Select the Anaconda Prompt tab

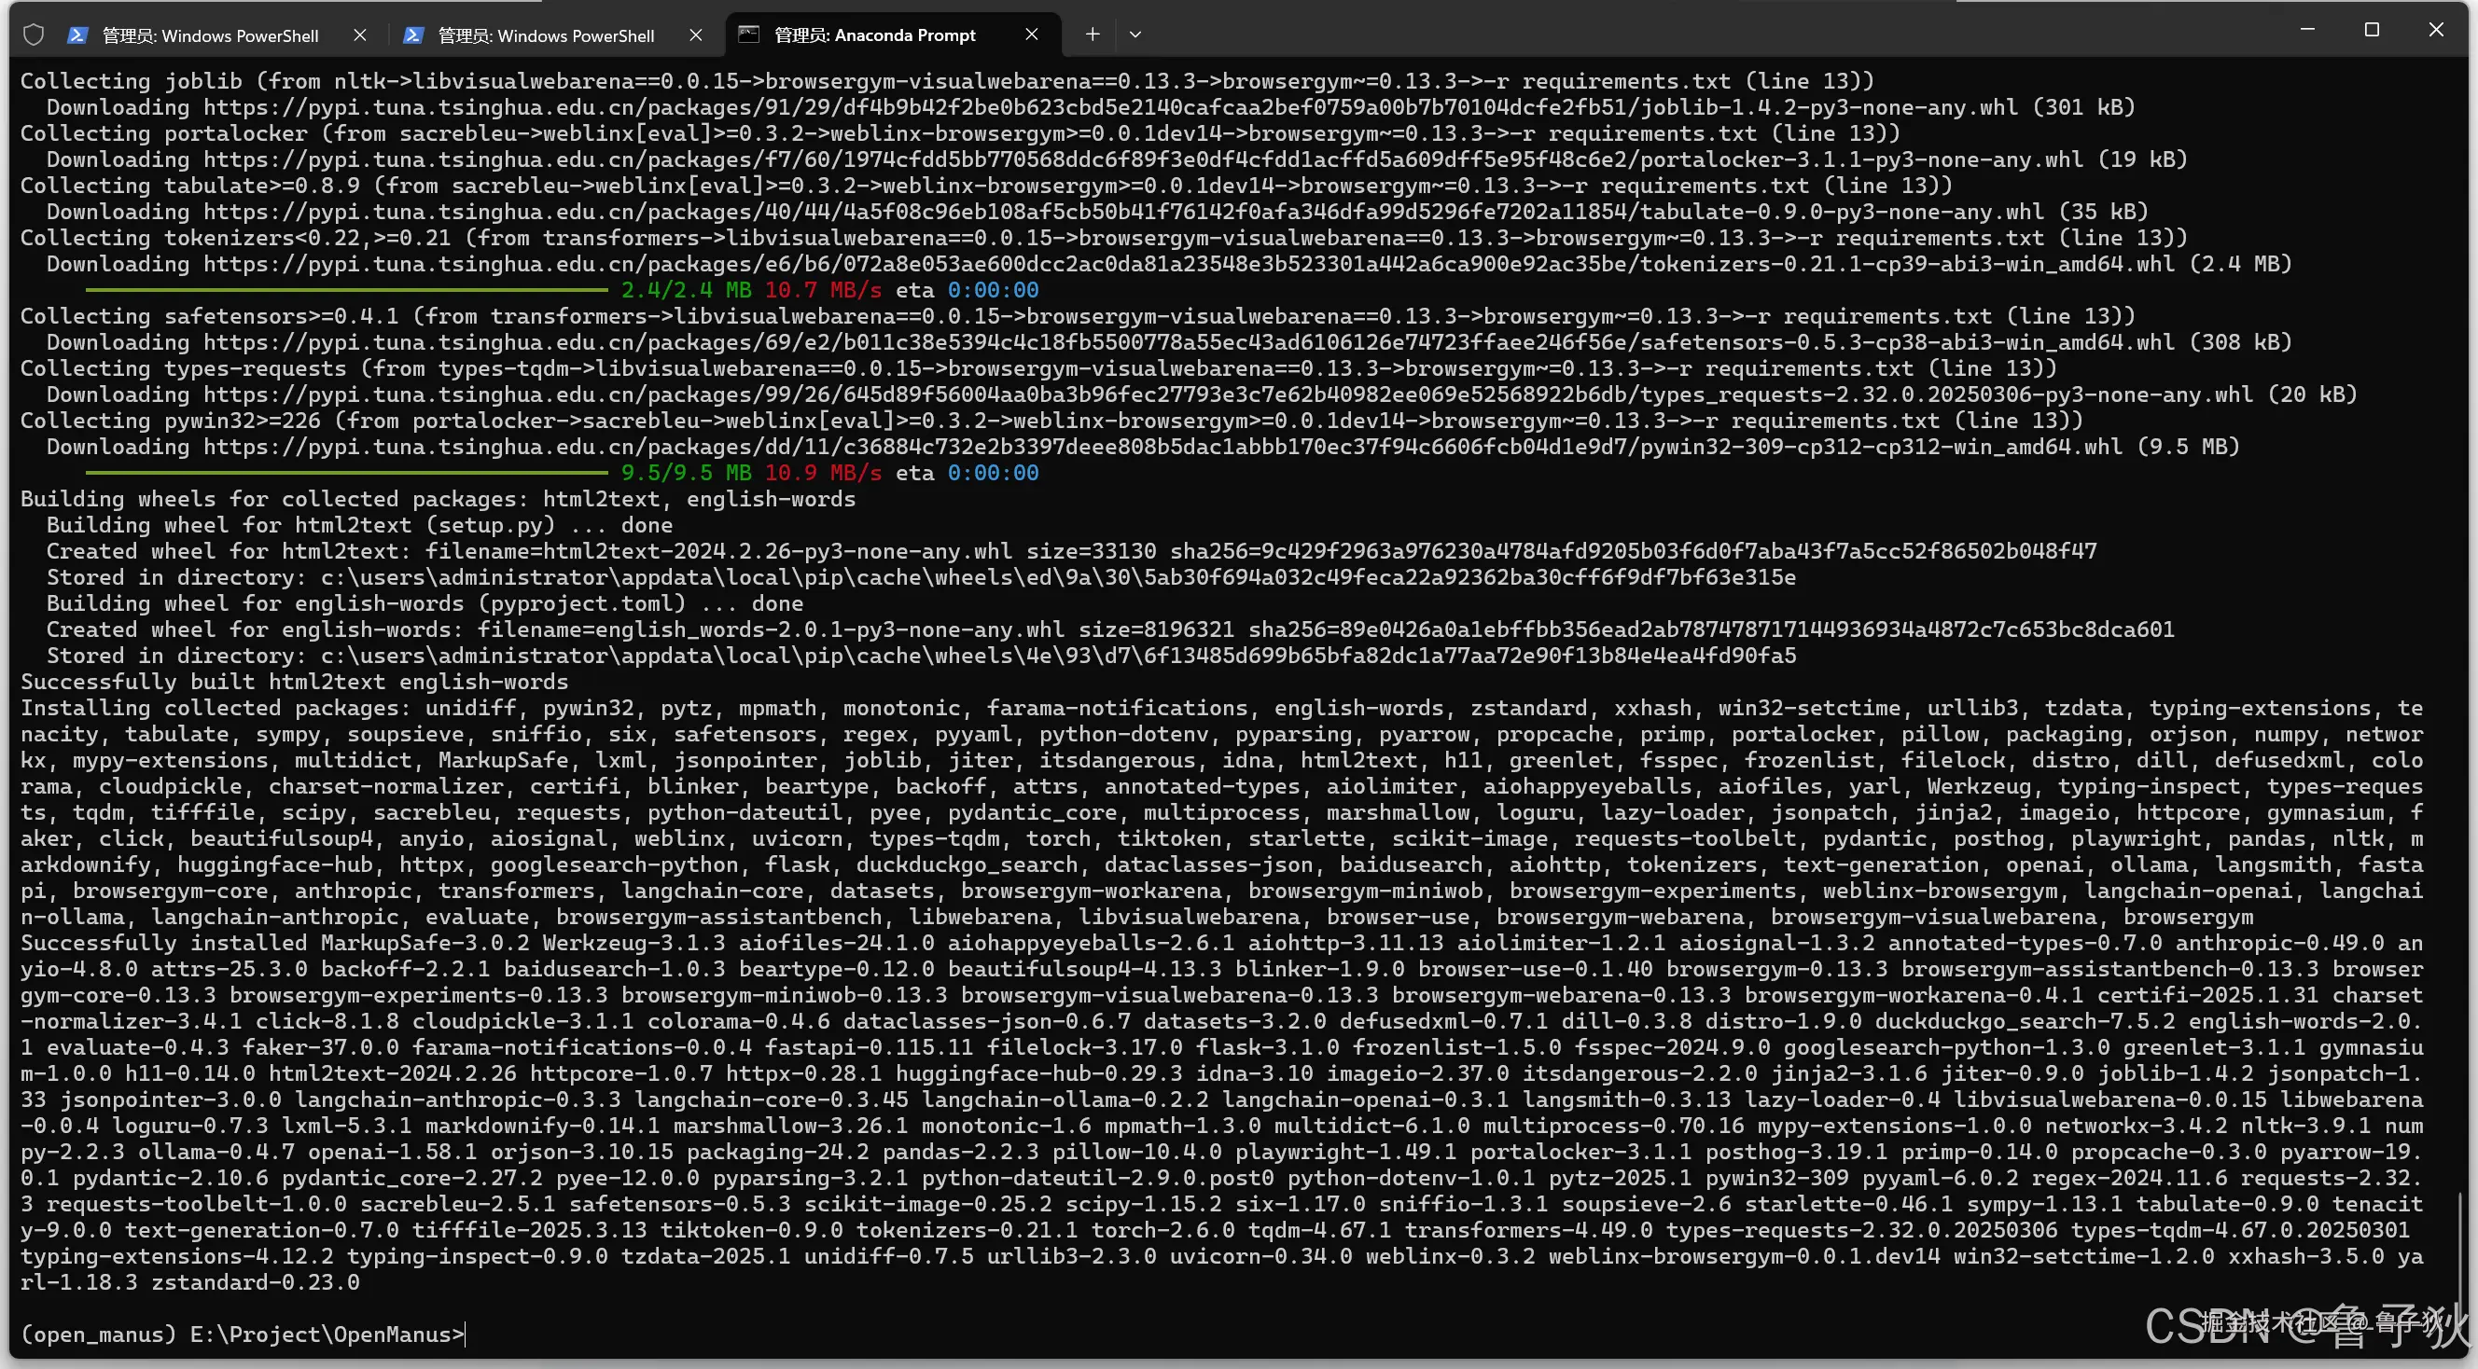click(x=874, y=35)
